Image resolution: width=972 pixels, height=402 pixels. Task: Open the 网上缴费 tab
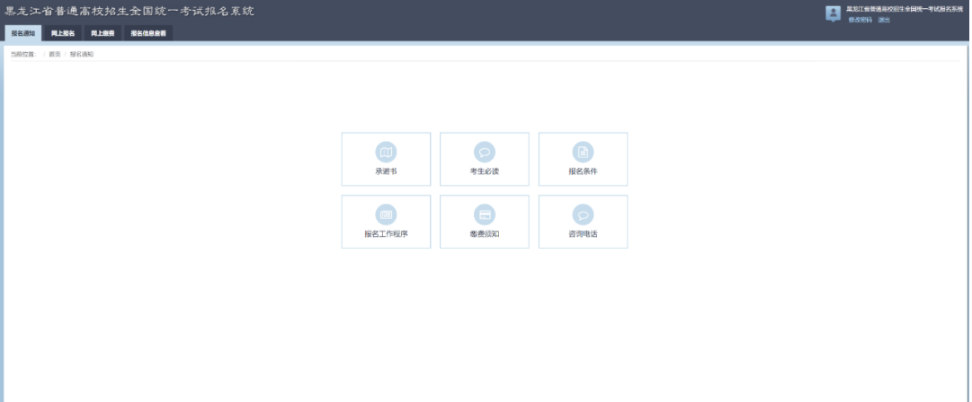click(x=102, y=33)
